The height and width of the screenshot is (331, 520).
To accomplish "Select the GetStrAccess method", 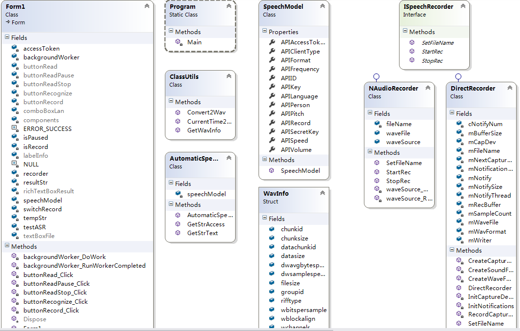I will (x=205, y=224).
